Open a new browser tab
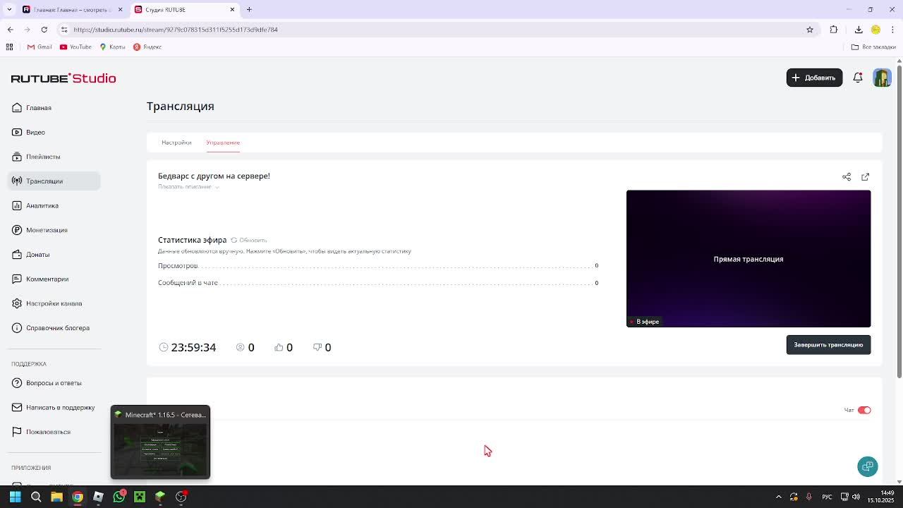Image resolution: width=903 pixels, height=508 pixels. [249, 9]
